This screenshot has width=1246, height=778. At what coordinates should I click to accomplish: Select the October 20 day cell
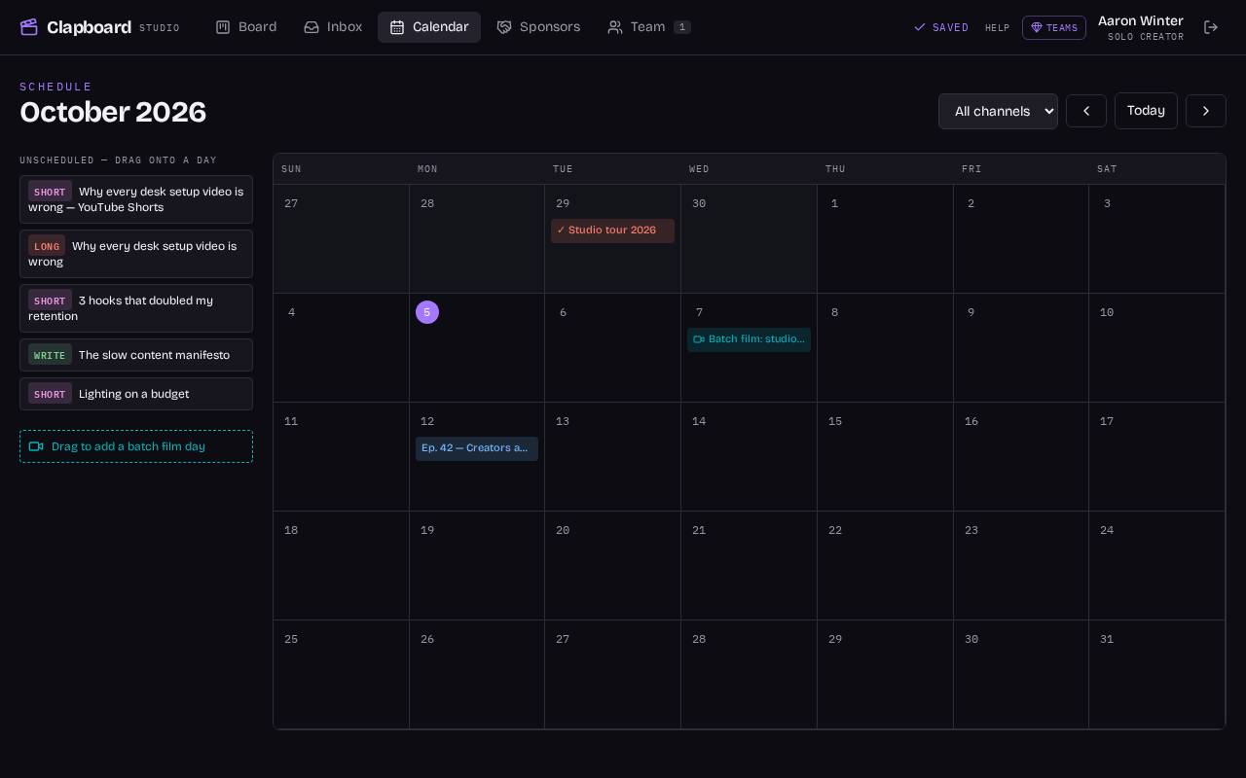[x=612, y=565]
